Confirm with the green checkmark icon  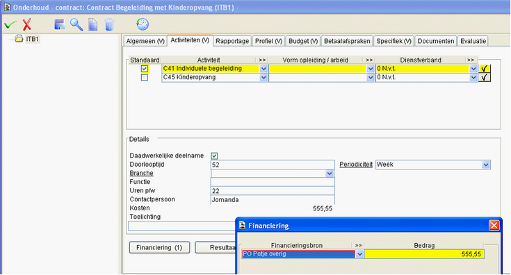coord(10,24)
